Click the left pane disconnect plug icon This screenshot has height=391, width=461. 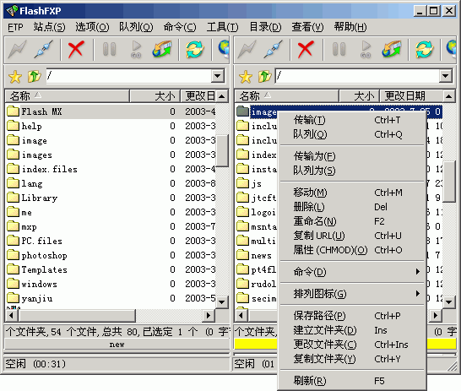44,49
